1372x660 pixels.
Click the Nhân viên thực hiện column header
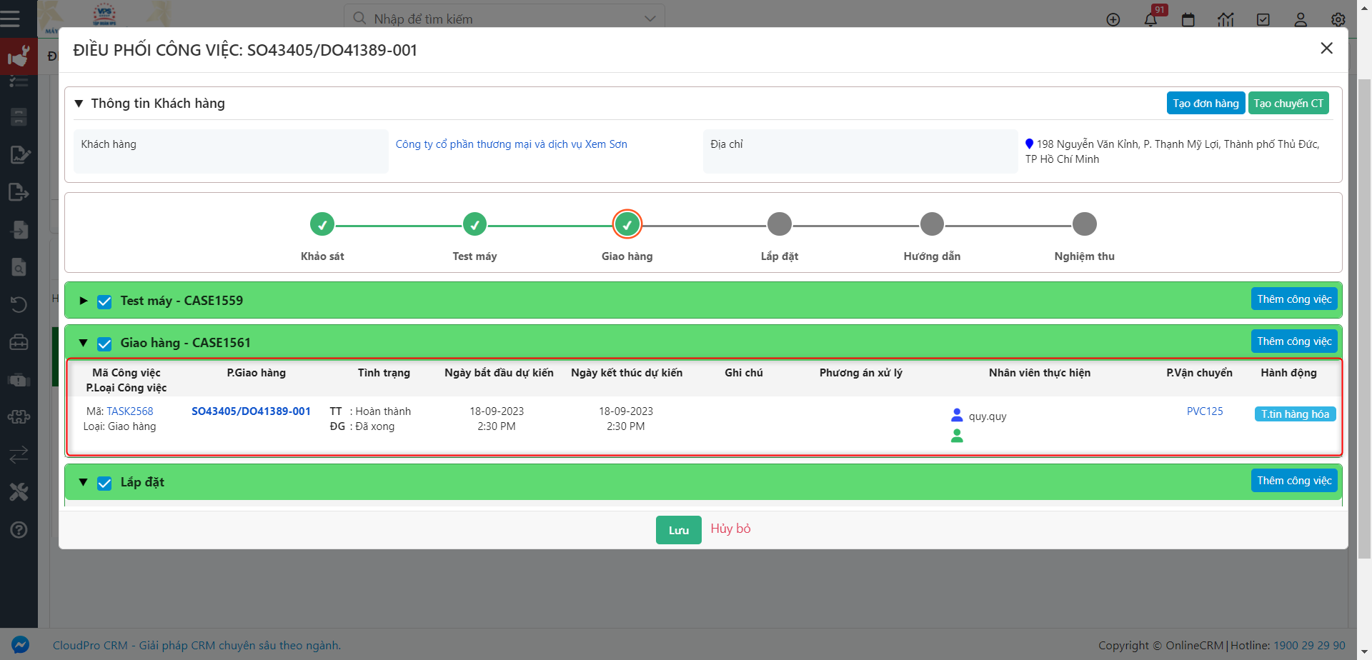pos(1040,373)
